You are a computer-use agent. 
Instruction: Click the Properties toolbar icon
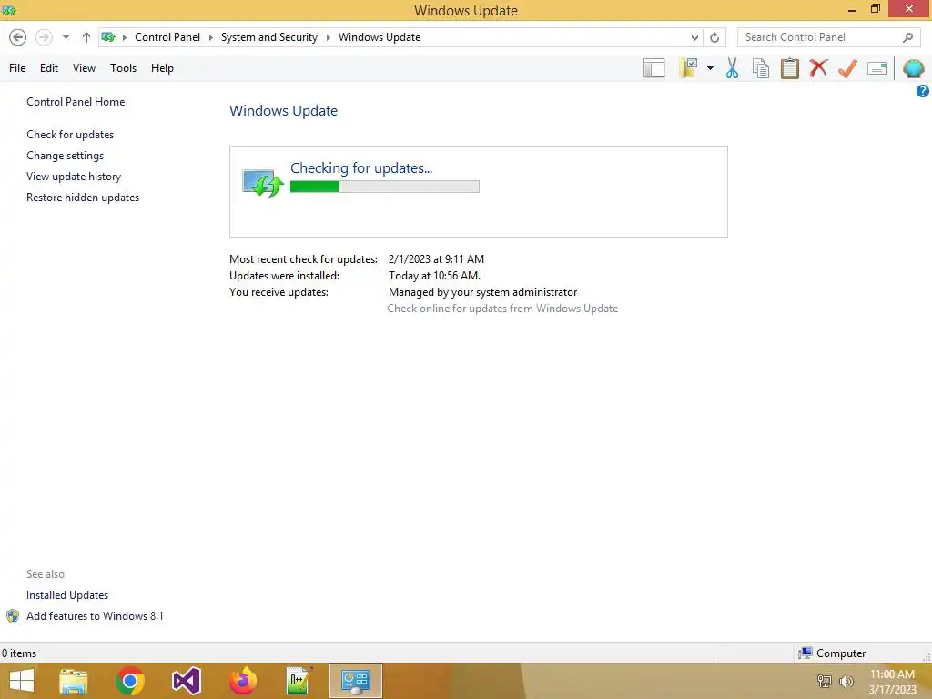[877, 68]
